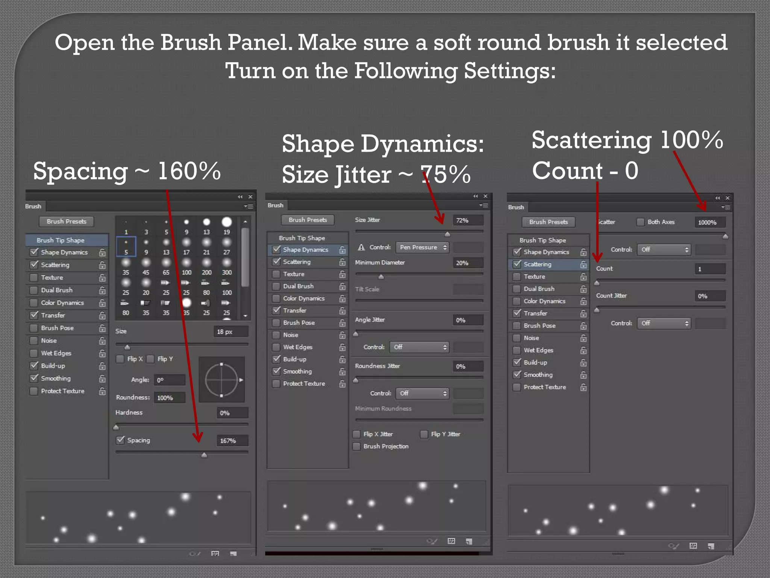Click Create new brush icon in middle panel
This screenshot has width=770, height=578.
(x=469, y=541)
